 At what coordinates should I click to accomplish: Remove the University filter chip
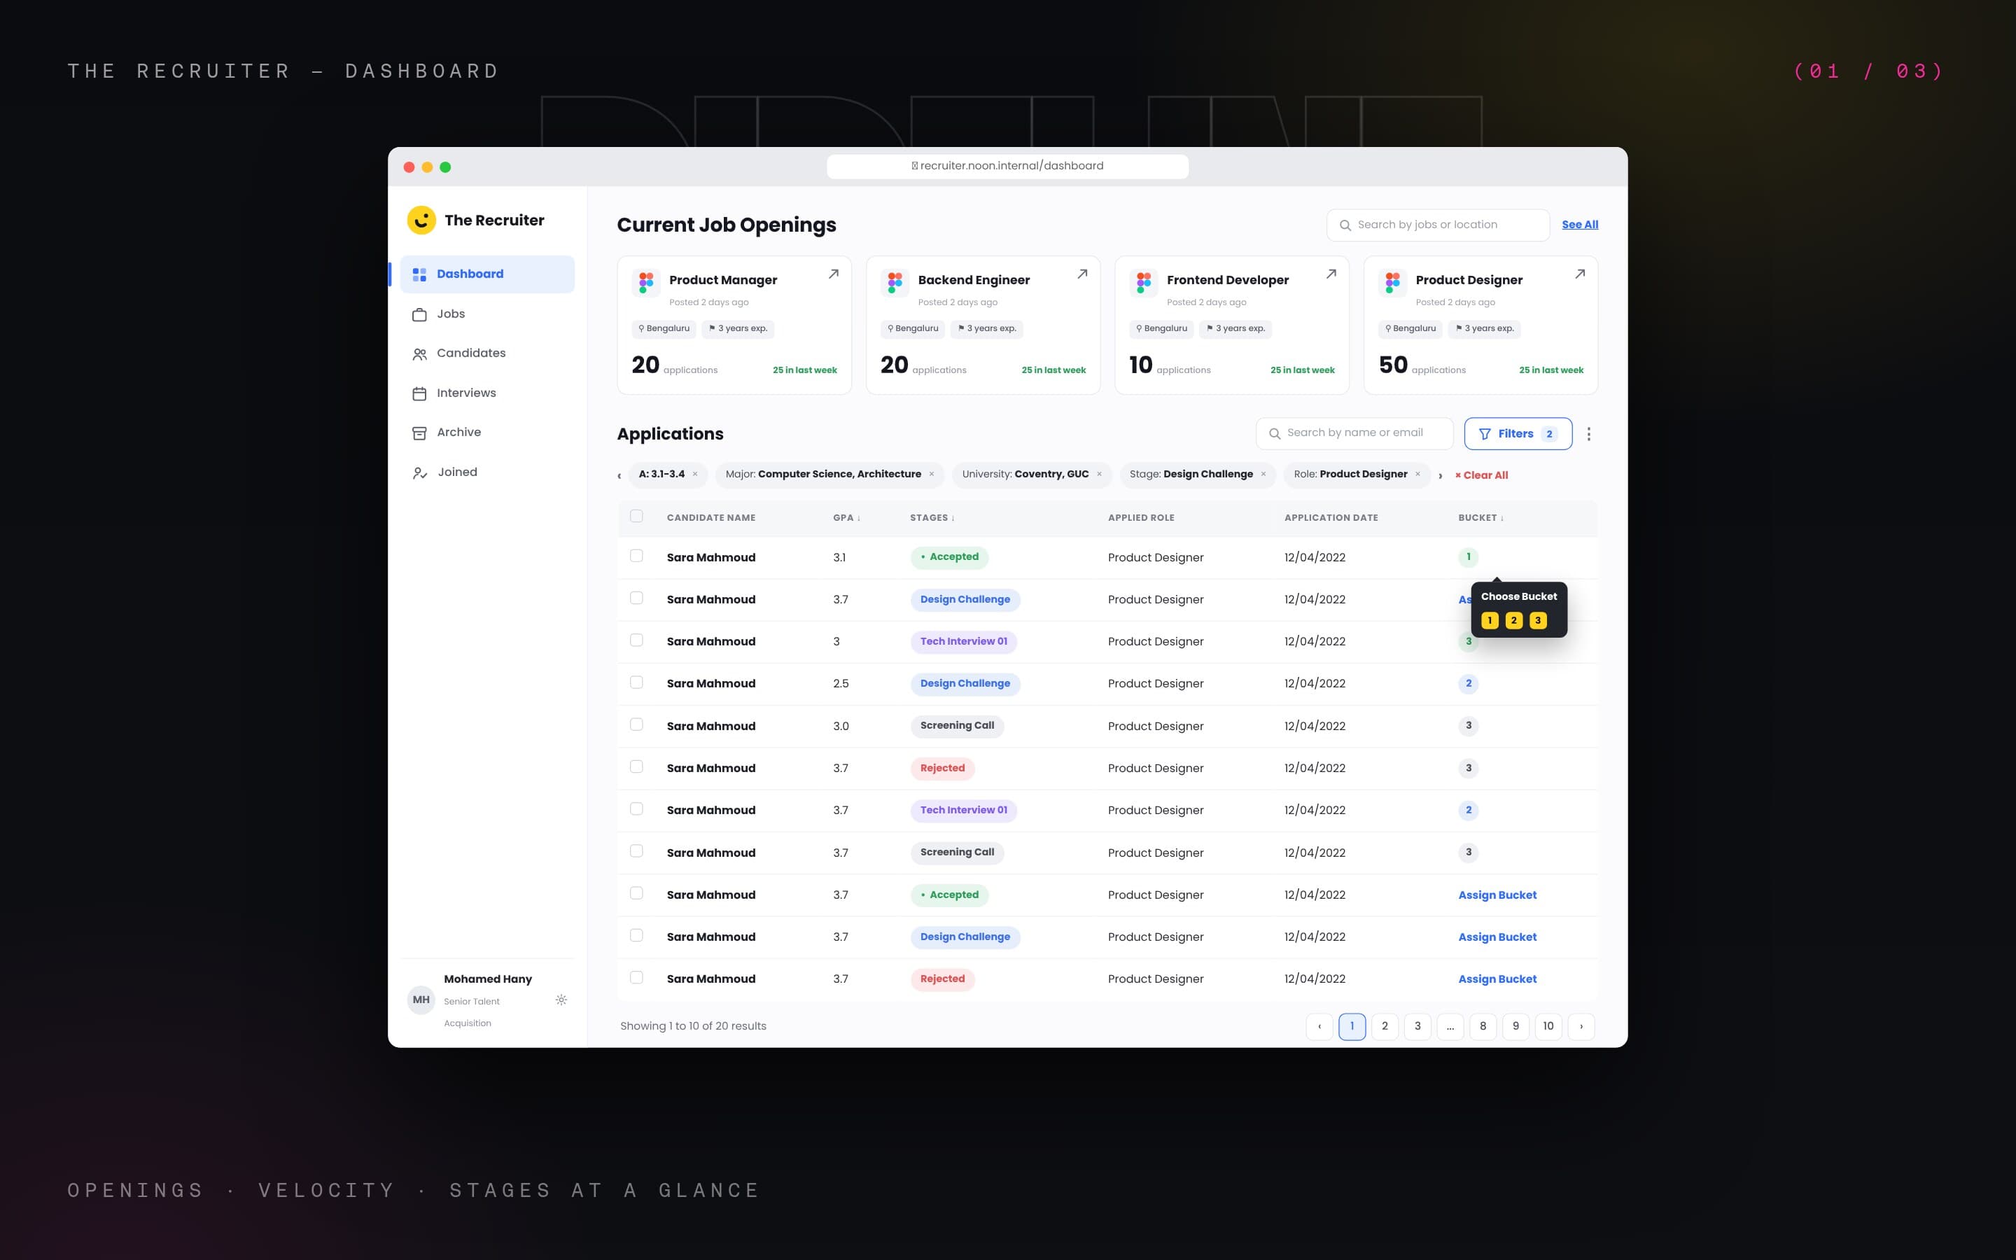1099,474
